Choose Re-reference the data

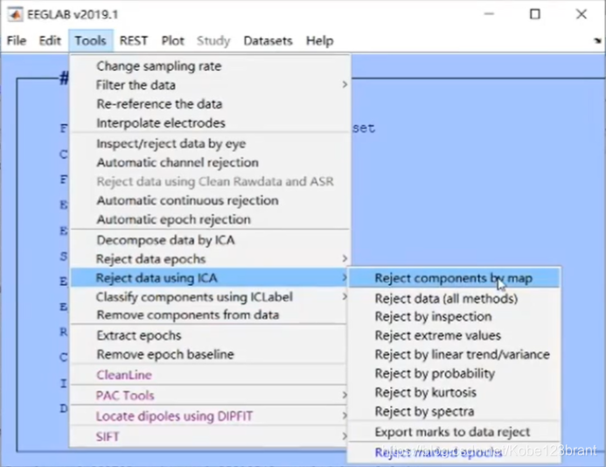coord(211,104)
